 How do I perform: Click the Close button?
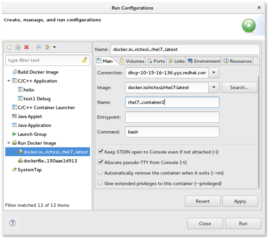205,223
